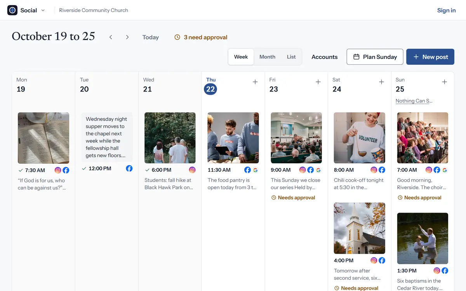Open the Nothing Can S… sermon link
This screenshot has width=466, height=291.
(414, 101)
